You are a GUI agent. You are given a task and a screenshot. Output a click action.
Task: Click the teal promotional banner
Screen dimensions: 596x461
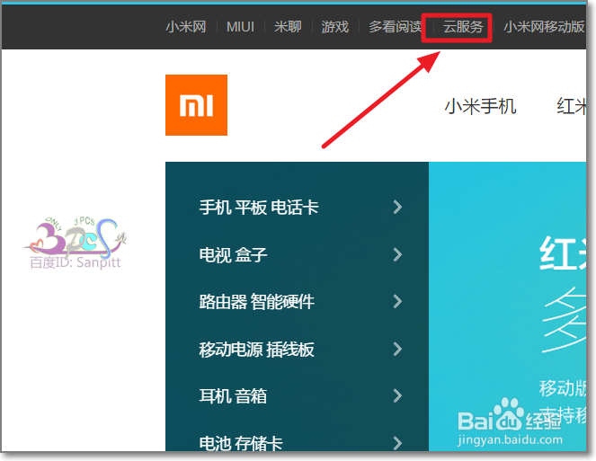pos(507,306)
